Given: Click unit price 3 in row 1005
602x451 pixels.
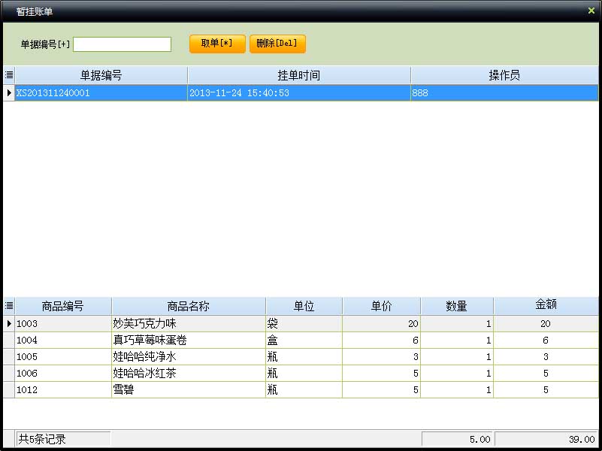Looking at the screenshot, I should point(381,356).
